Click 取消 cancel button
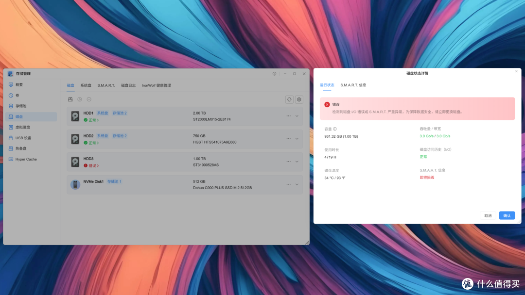Screen dimensions: 525x295 488,215
